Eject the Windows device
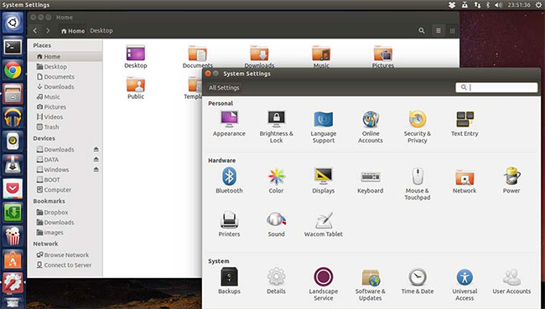 [x=96, y=169]
